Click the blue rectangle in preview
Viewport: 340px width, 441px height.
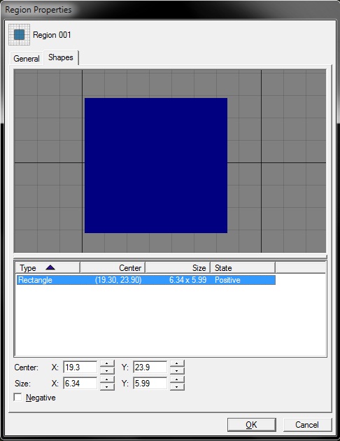coord(156,165)
